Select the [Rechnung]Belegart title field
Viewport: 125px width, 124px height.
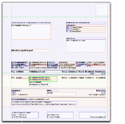tap(31, 51)
